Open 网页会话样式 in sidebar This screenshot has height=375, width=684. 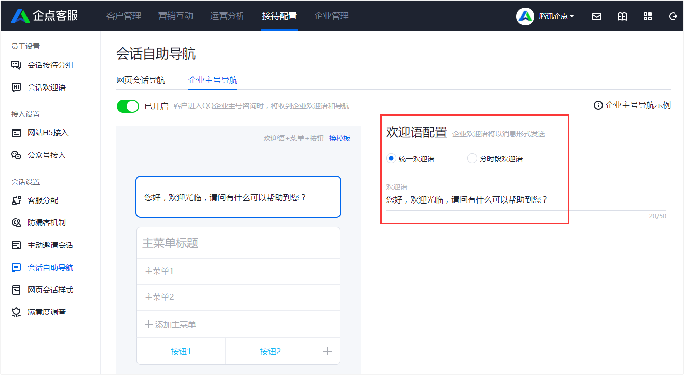(x=50, y=290)
